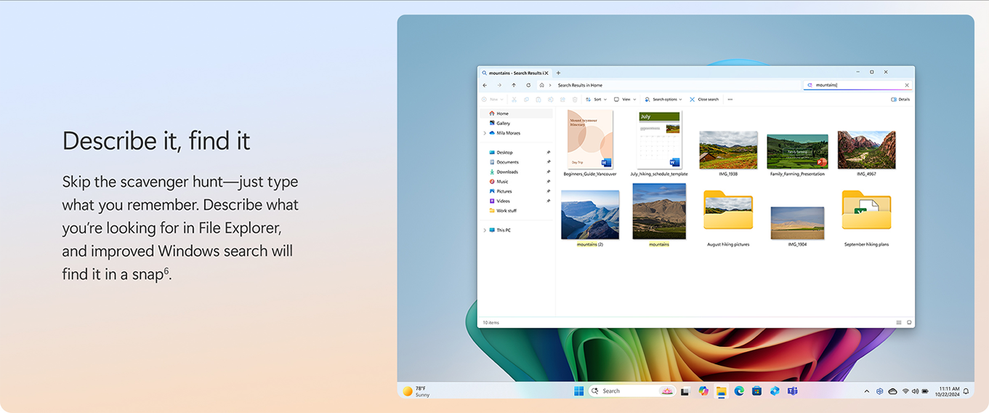989x413 pixels.
Task: Click the Close search X icon
Action: click(693, 100)
